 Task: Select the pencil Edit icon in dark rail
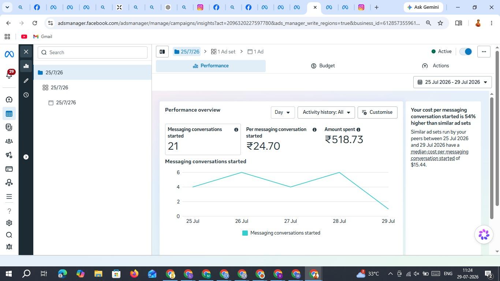pyautogui.click(x=26, y=80)
